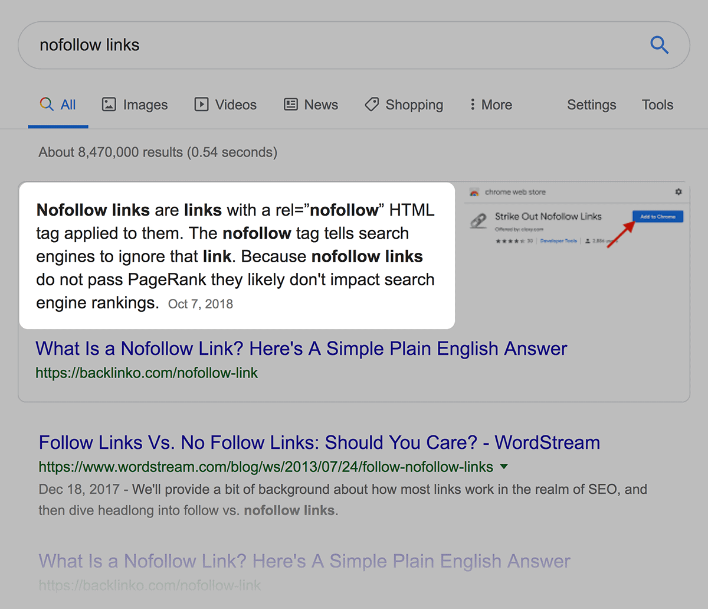The width and height of the screenshot is (708, 609).
Task: Open the Tools menu
Action: click(657, 105)
